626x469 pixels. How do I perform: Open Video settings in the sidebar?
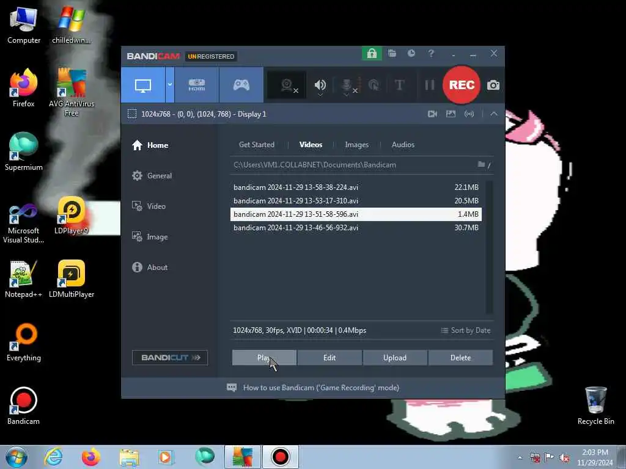click(x=149, y=206)
